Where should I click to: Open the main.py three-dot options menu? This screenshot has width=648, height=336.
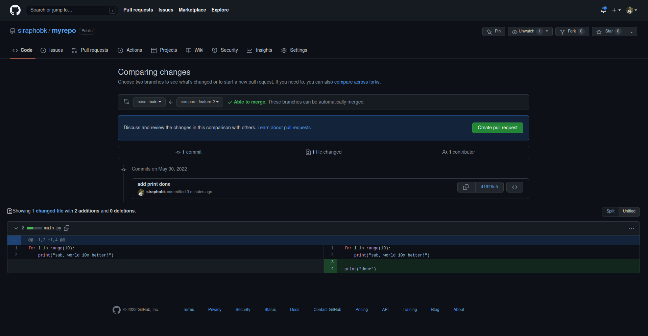coord(631,228)
